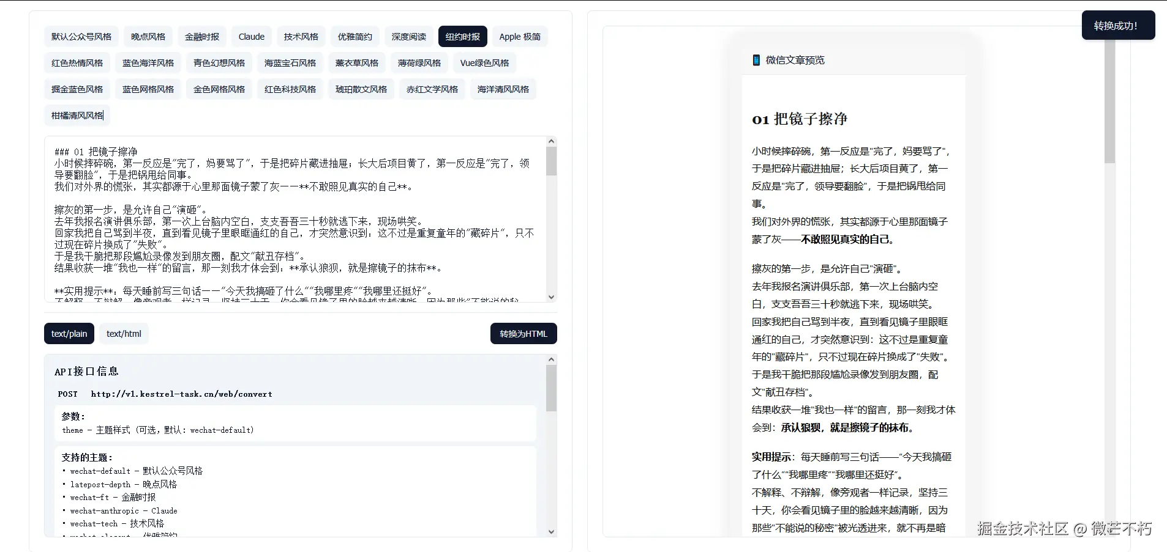Screen dimensions: 1167x552
Task: Click the API info panel's scrollbar thumb
Action: point(551,389)
